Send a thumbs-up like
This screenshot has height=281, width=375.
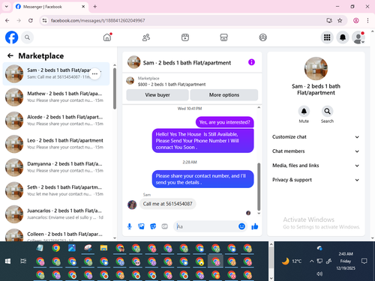[x=255, y=226]
